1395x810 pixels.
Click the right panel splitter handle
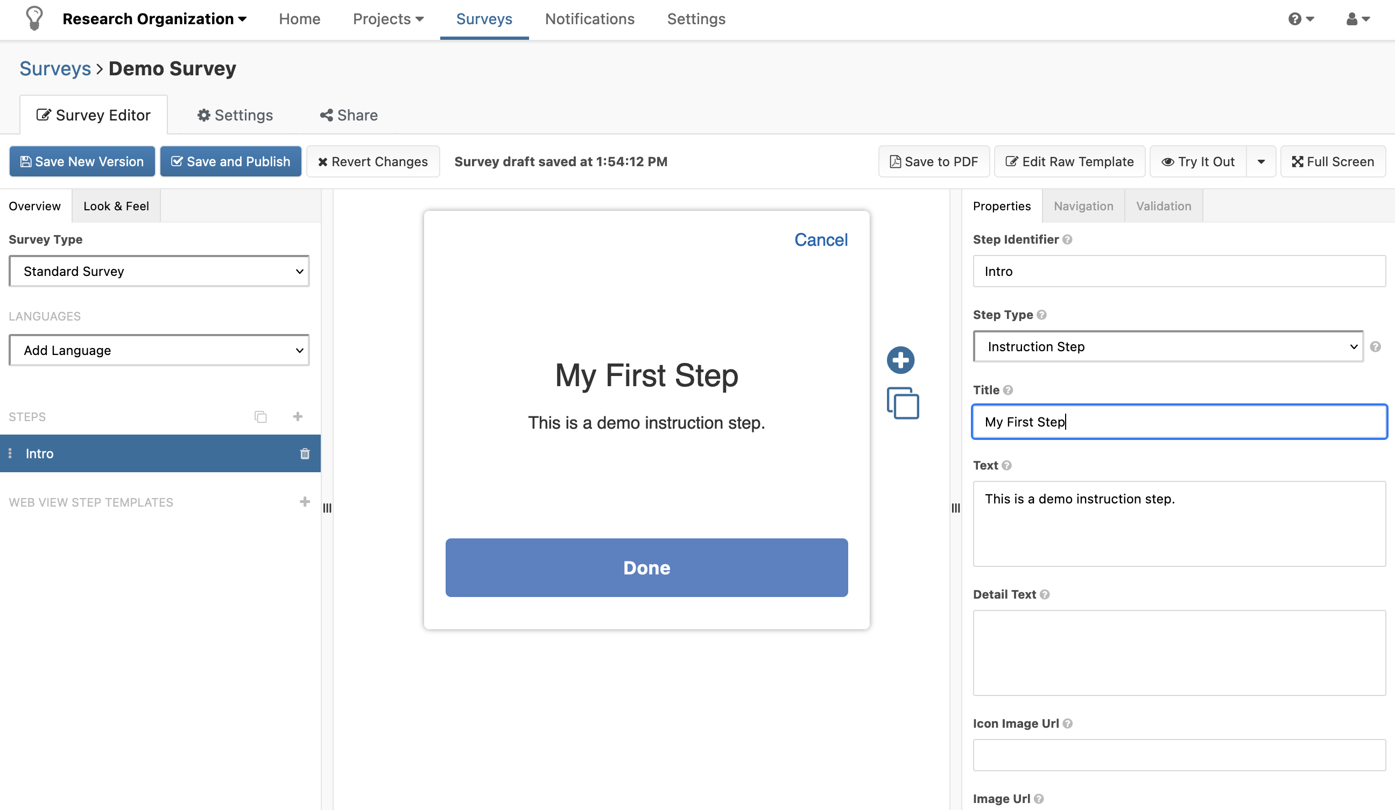[955, 507]
